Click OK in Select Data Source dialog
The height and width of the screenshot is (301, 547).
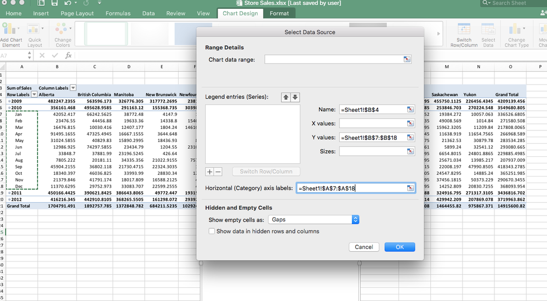point(400,247)
